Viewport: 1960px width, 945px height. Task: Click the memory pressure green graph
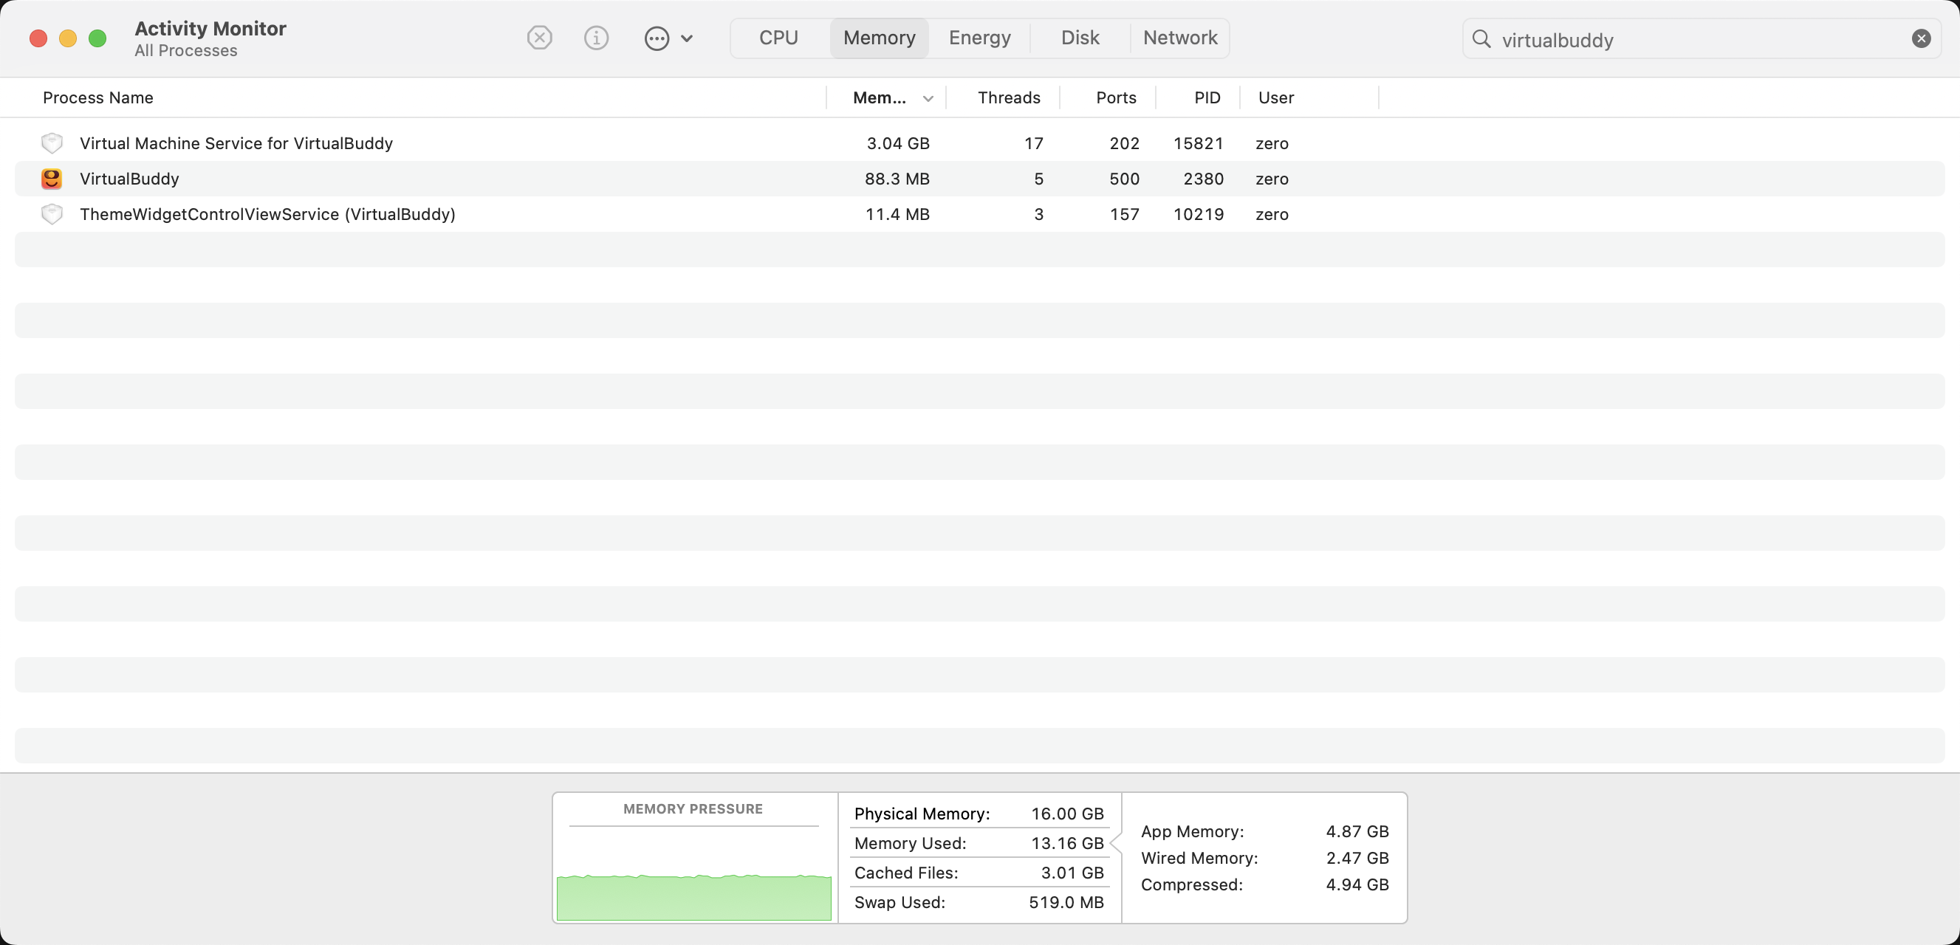(x=693, y=896)
